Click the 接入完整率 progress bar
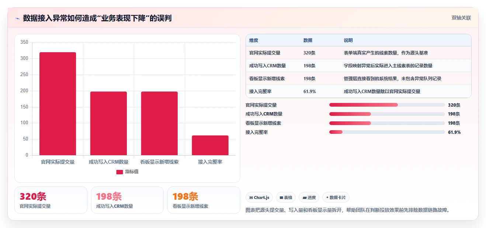This screenshot has height=228, width=486. [x=387, y=132]
